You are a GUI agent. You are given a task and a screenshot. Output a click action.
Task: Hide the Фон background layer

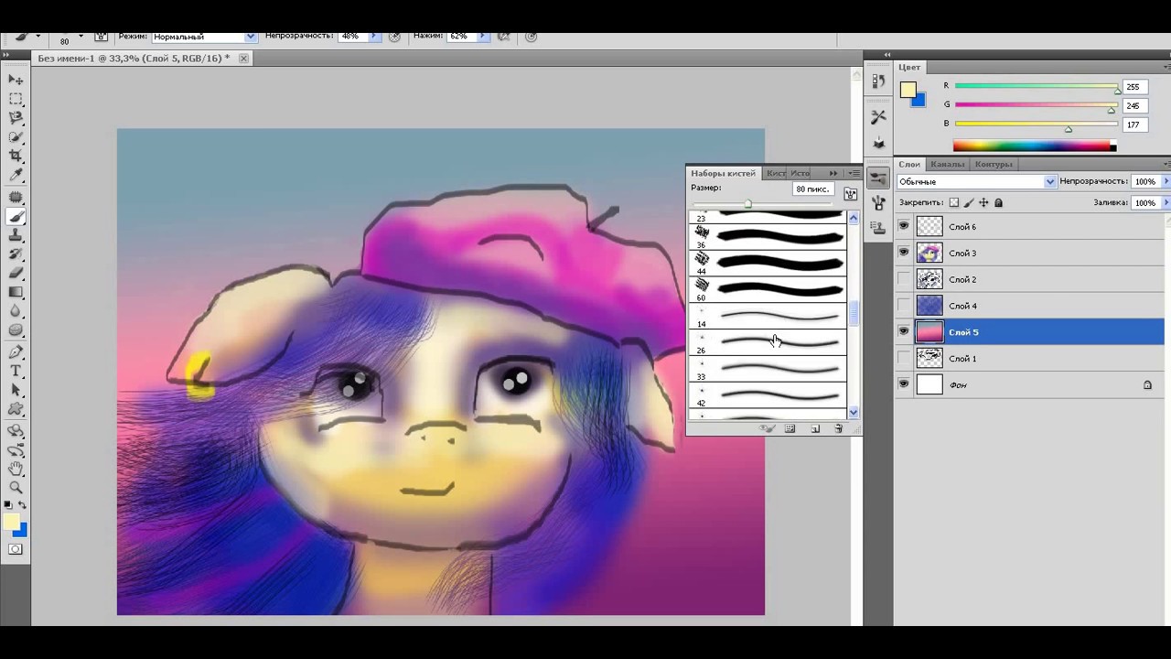tap(904, 385)
